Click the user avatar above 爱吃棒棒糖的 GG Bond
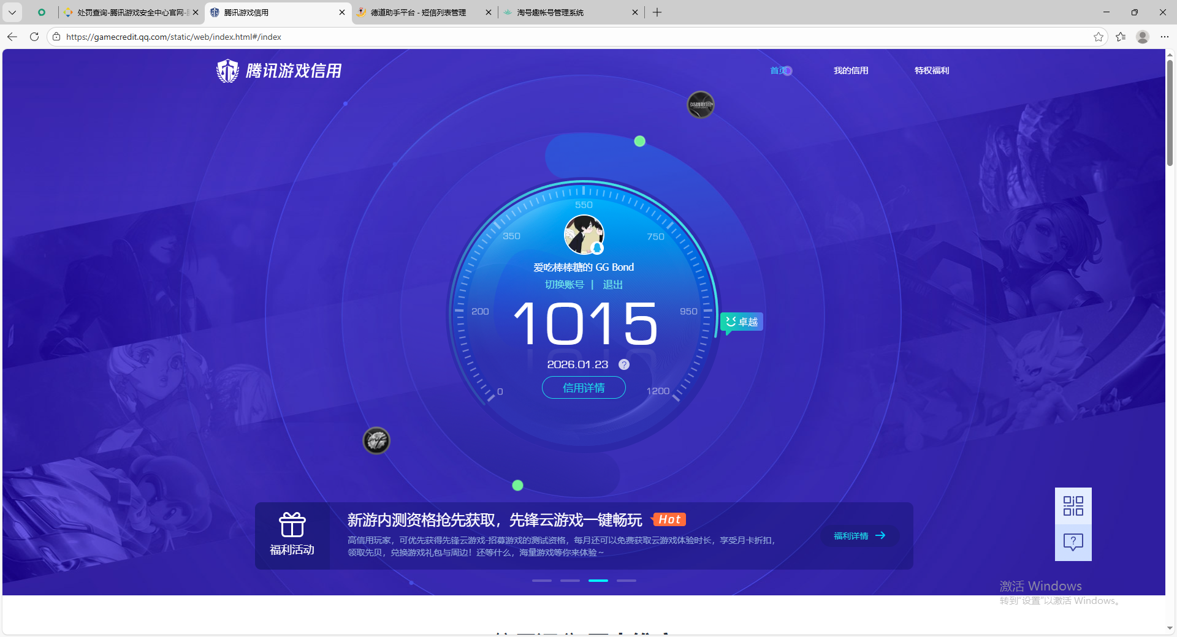This screenshot has height=637, width=1177. [584, 235]
